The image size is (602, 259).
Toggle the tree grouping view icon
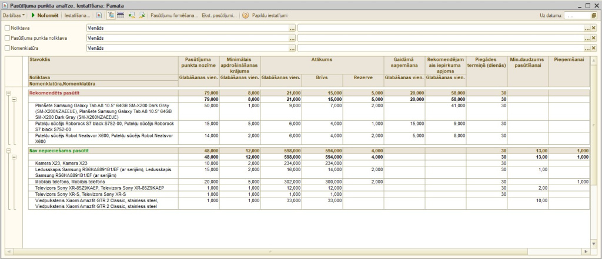tap(111, 15)
